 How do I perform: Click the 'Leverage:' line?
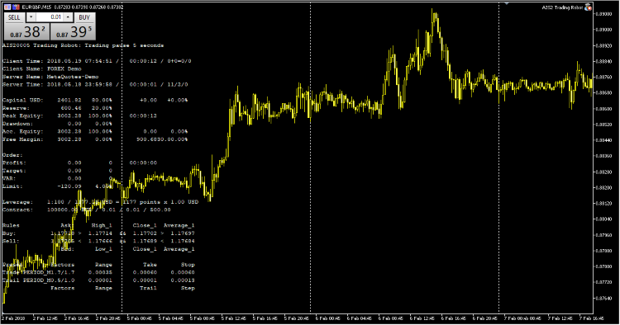click(100, 202)
